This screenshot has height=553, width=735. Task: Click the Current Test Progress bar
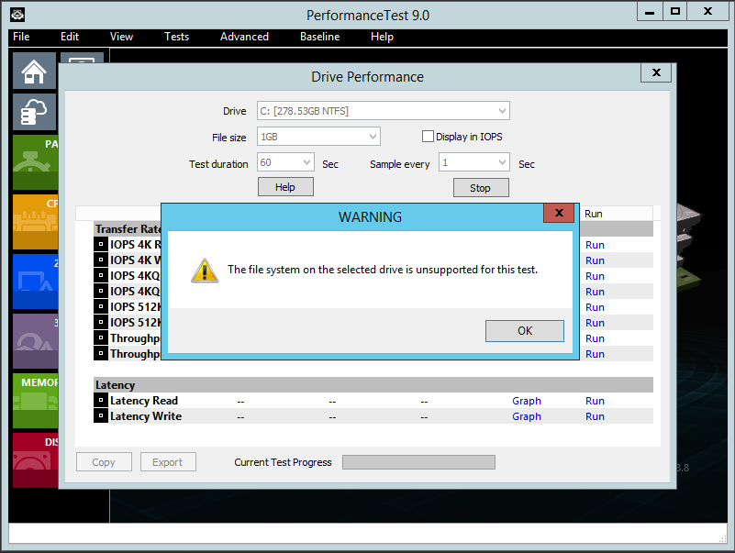[x=418, y=462]
